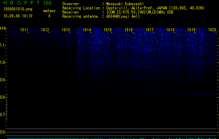Click the Receiving antenna label
Image resolution: width=219 pixels, height=139 pixels.
80,16
